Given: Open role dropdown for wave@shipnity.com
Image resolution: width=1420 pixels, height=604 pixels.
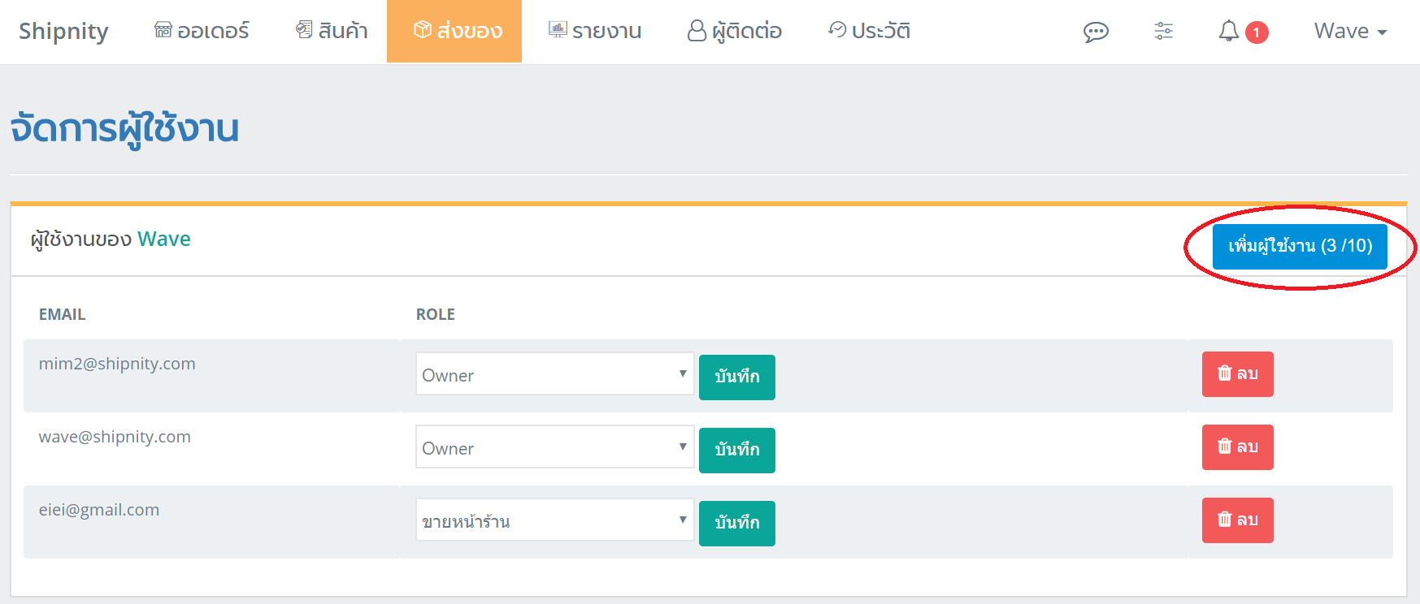Looking at the screenshot, I should [554, 447].
